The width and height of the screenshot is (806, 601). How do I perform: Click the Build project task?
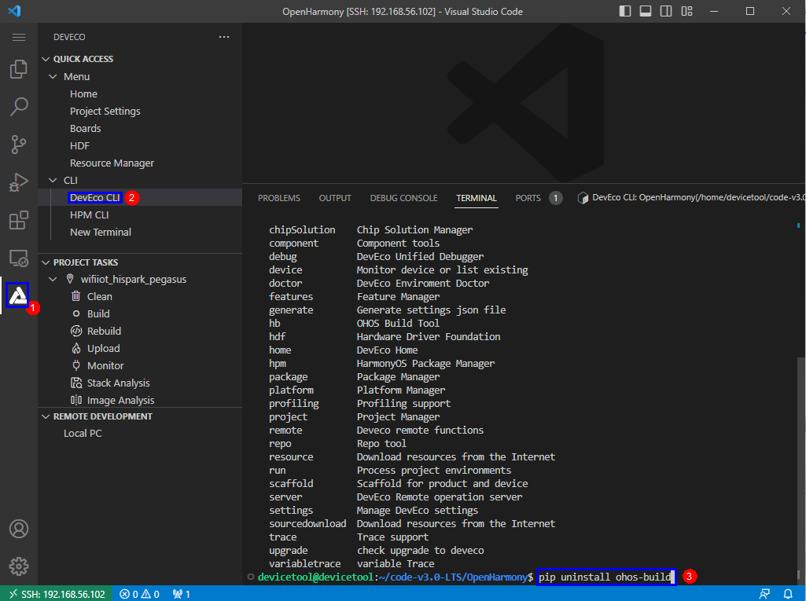point(98,313)
